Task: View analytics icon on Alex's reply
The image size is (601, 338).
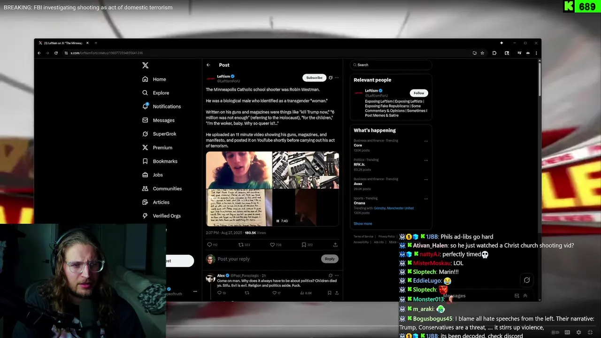Action: click(x=302, y=293)
